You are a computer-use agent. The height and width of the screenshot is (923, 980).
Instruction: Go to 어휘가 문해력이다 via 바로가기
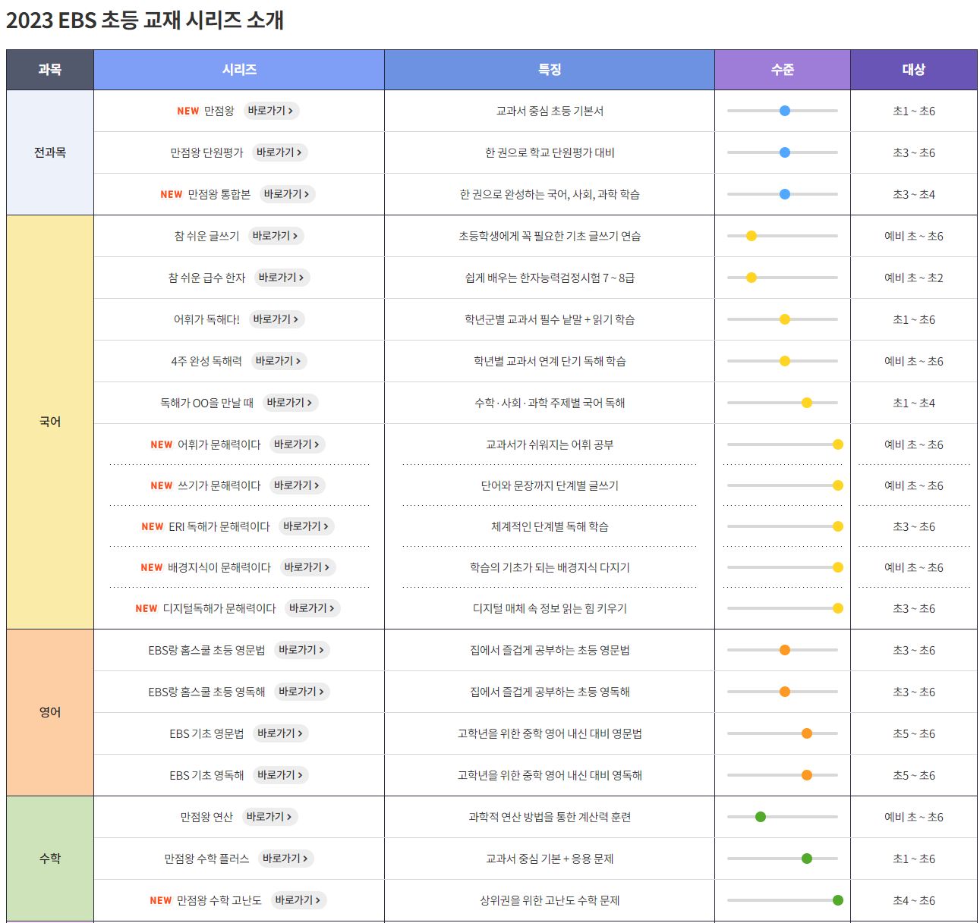coord(297,444)
